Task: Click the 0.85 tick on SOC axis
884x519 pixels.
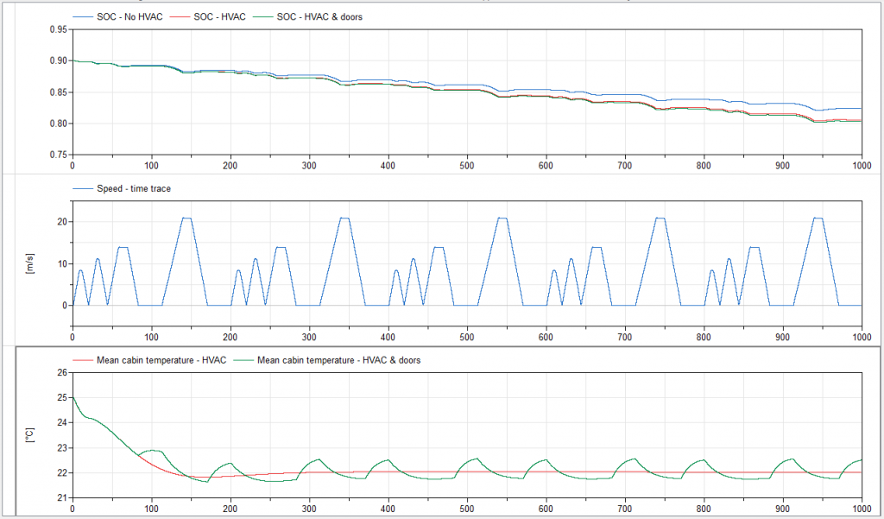Action: [x=58, y=92]
